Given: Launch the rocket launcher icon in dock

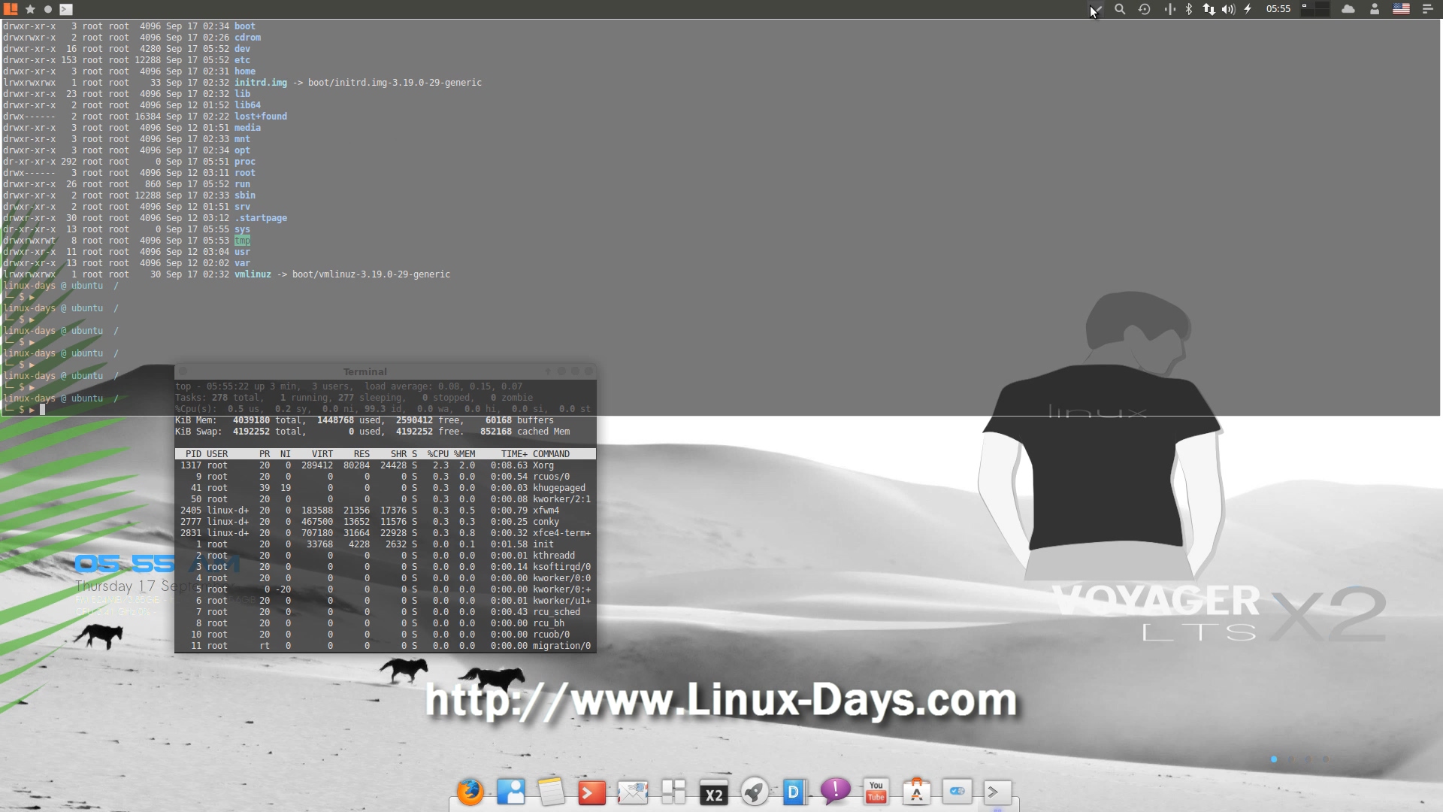Looking at the screenshot, I should click(755, 792).
